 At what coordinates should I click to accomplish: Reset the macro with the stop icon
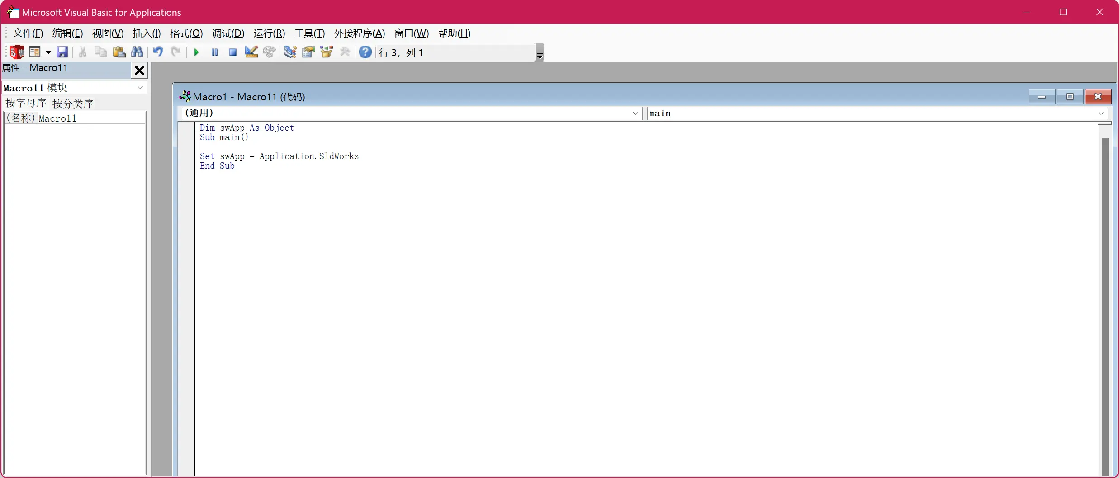pyautogui.click(x=233, y=52)
